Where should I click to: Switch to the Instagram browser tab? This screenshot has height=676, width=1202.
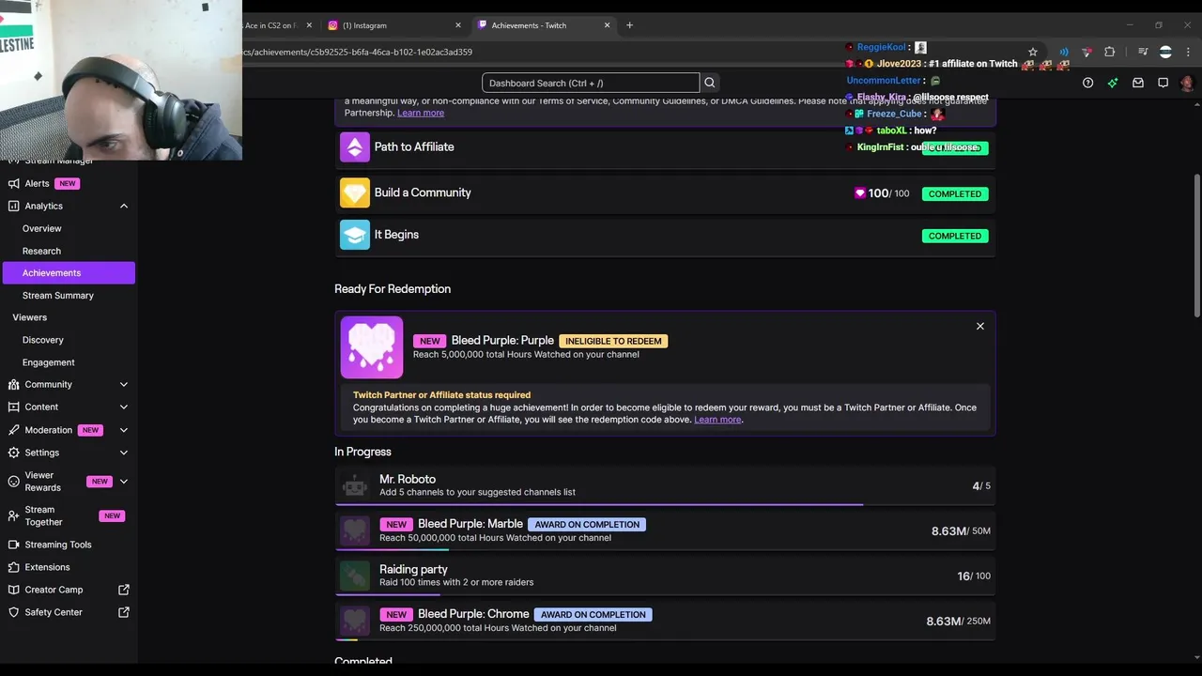[x=393, y=25]
